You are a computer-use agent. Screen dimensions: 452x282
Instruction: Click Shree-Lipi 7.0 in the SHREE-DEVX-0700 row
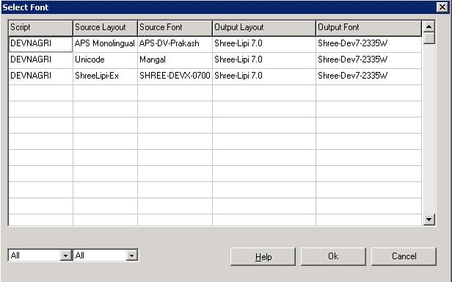point(264,76)
